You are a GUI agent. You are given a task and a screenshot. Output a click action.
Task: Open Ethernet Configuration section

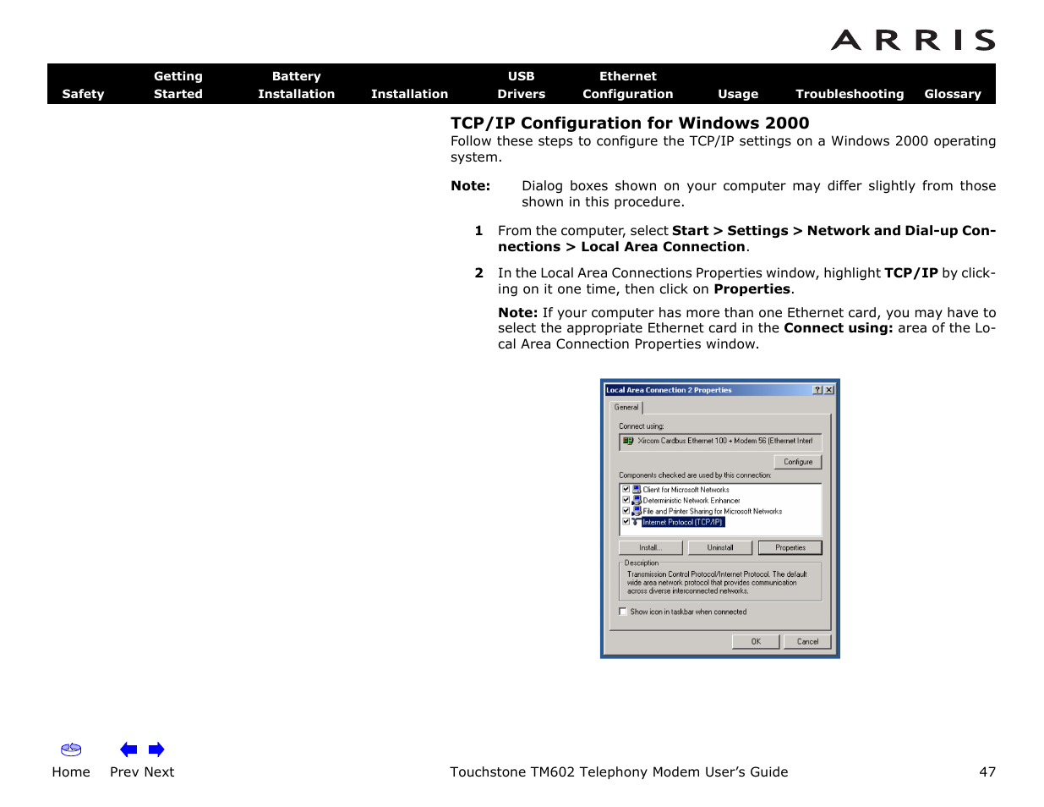628,85
